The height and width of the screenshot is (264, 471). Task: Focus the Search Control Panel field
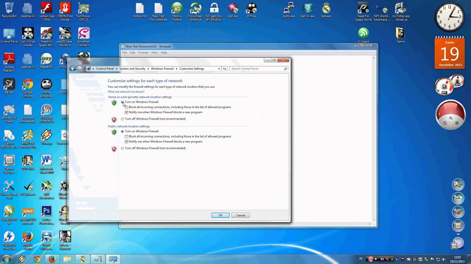tap(259, 69)
